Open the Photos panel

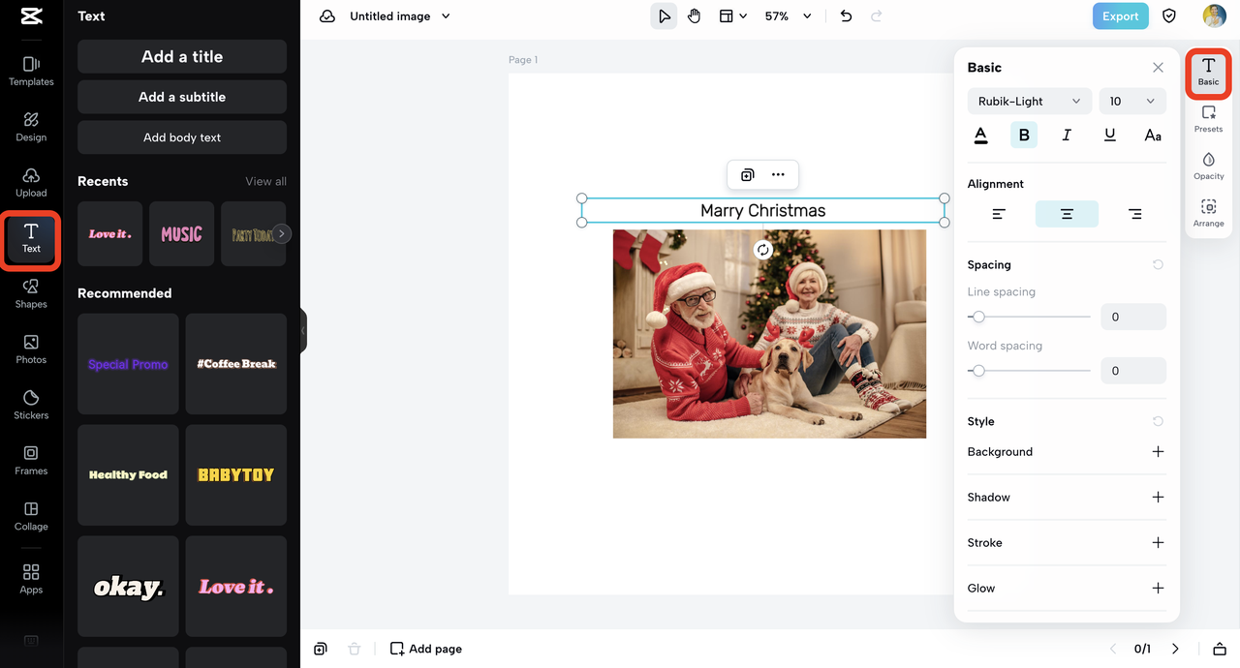point(31,349)
